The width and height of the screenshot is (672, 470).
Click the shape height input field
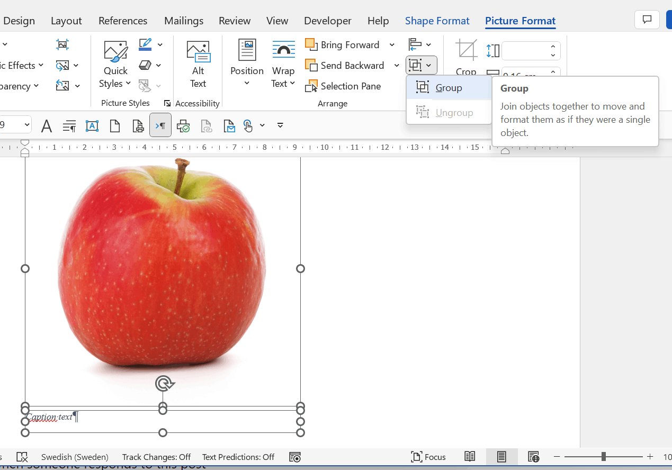pos(524,51)
